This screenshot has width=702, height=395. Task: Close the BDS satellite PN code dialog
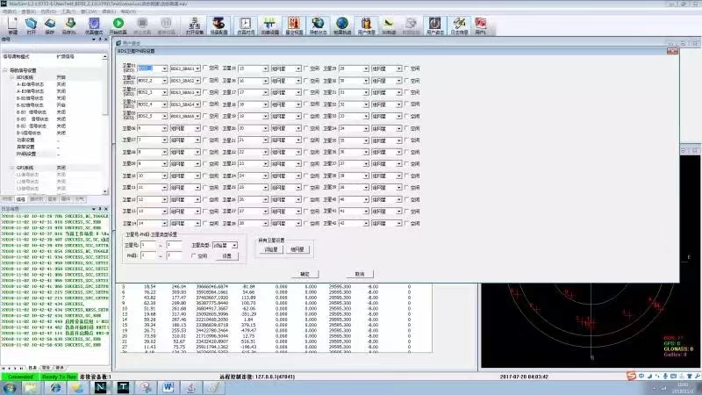point(672,51)
